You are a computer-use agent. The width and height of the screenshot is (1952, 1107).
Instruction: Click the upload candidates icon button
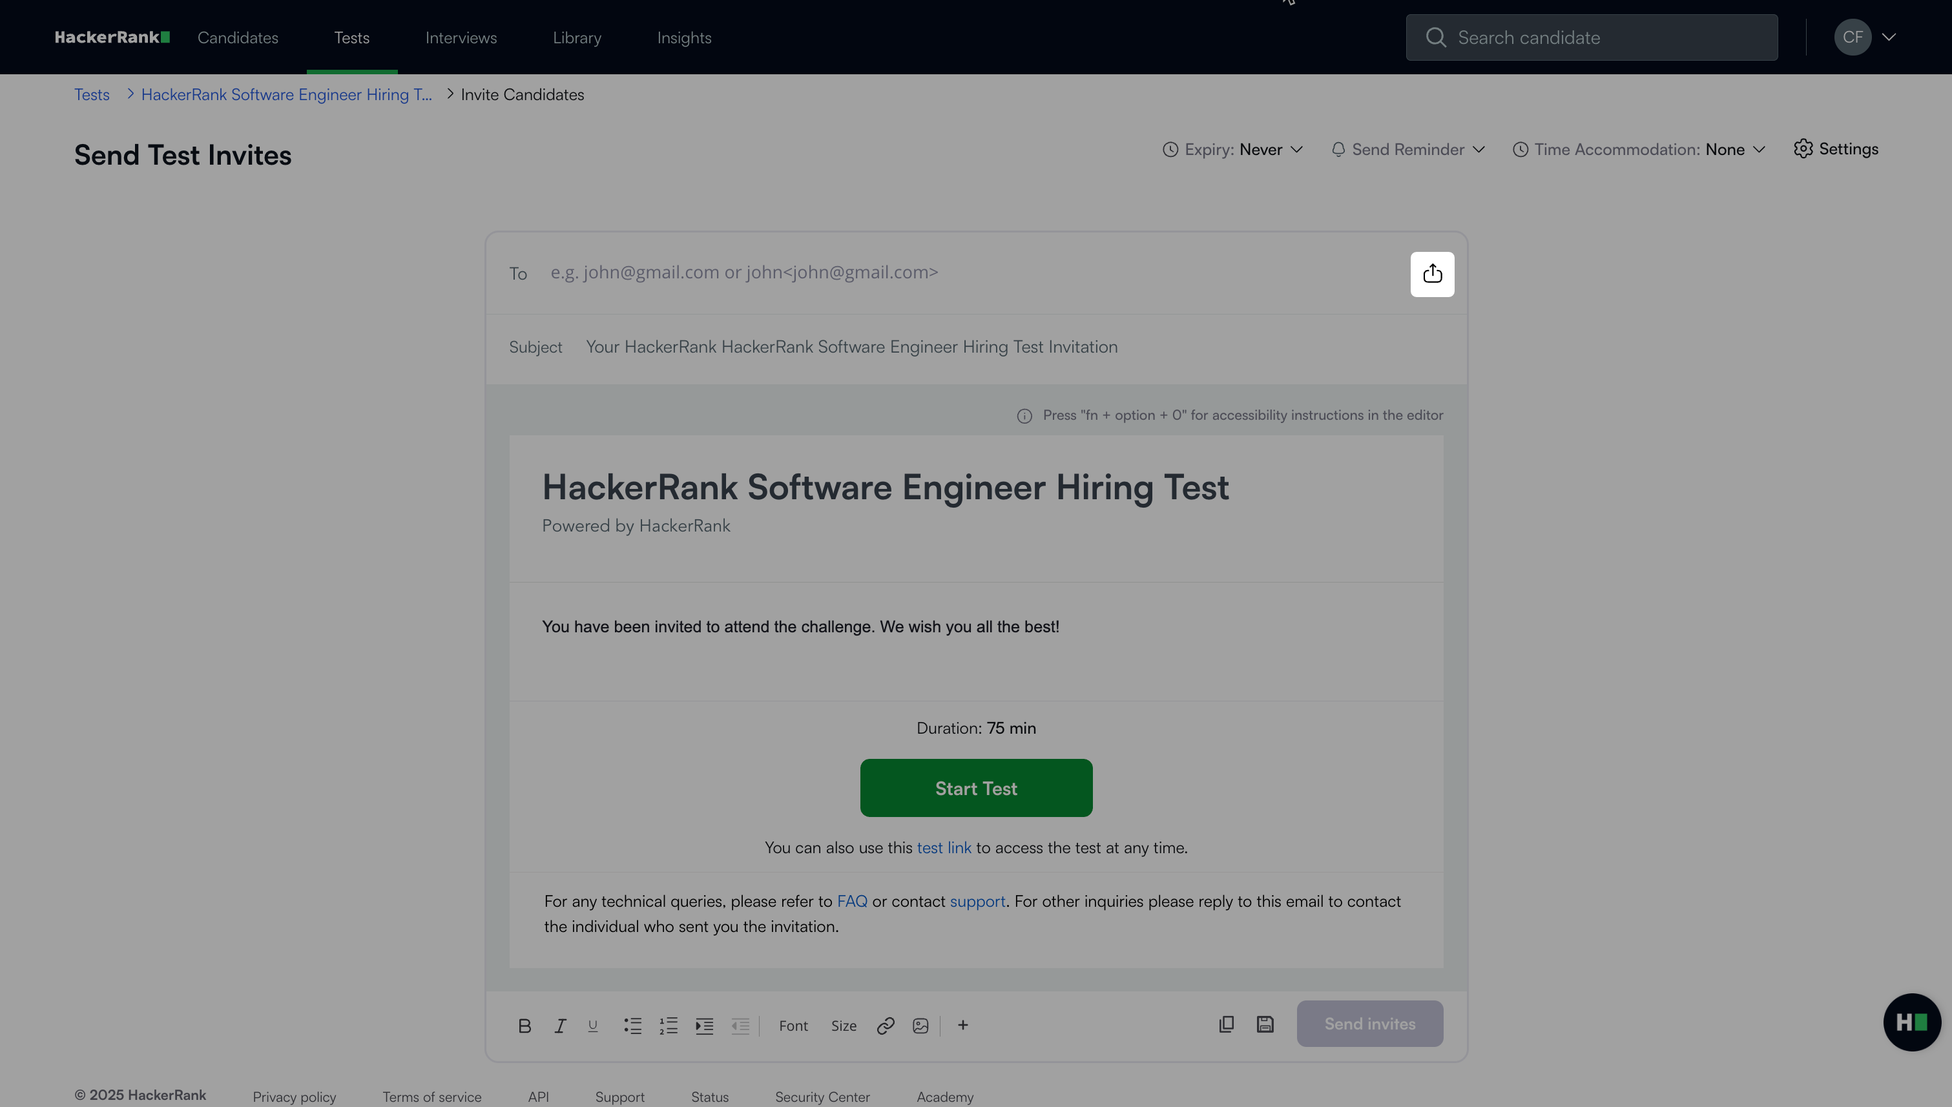[x=1432, y=274]
